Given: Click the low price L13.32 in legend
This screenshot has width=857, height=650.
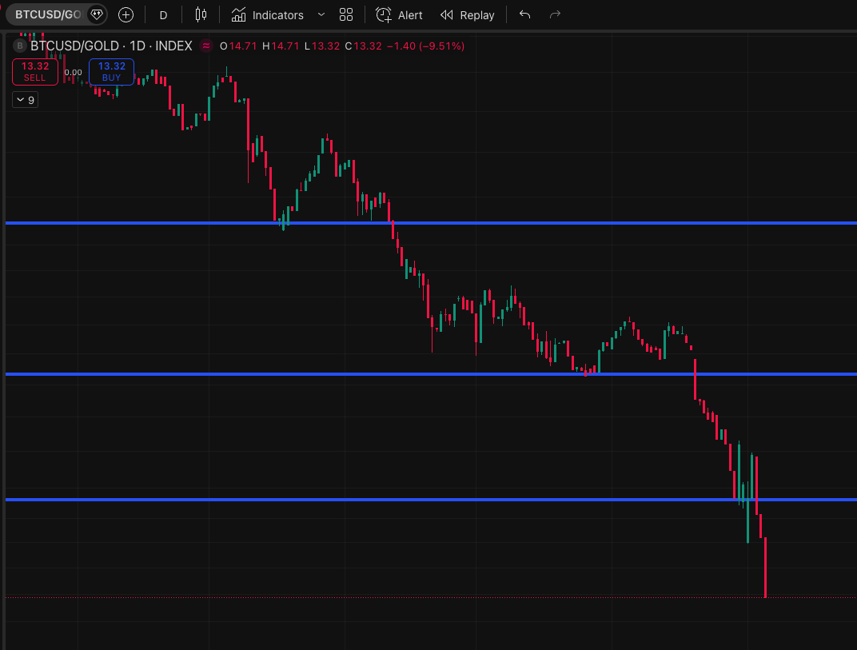Looking at the screenshot, I should click(x=322, y=46).
